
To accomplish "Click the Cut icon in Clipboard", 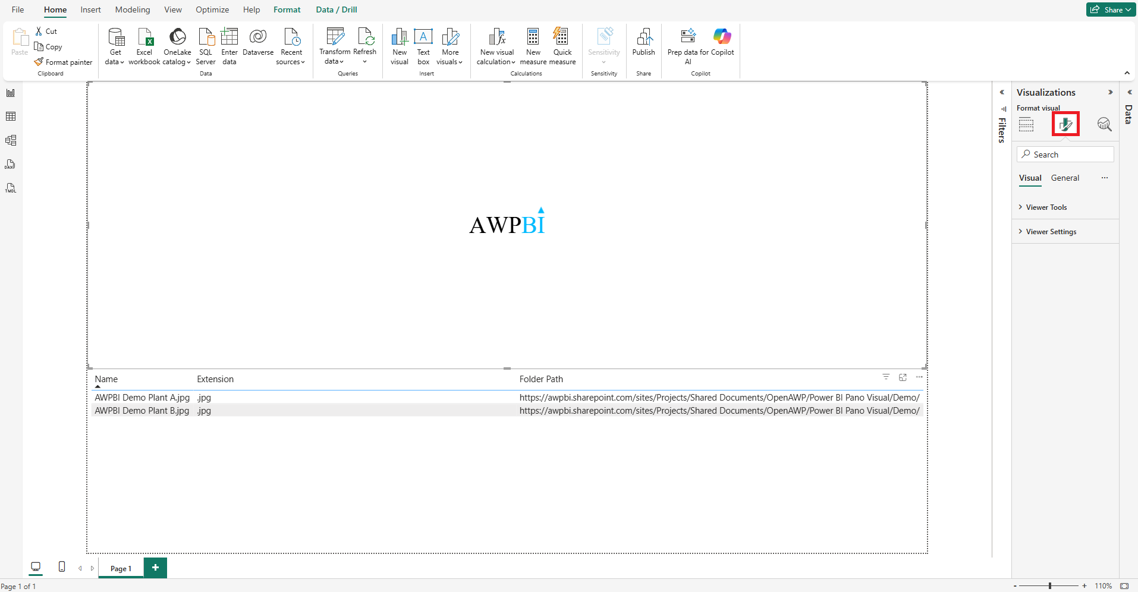I will (39, 32).
